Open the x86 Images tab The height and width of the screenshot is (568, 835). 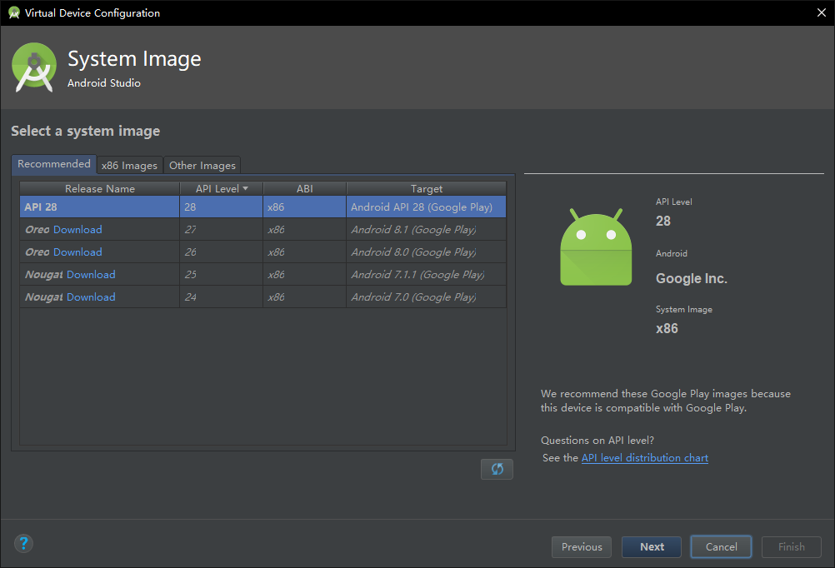click(129, 166)
